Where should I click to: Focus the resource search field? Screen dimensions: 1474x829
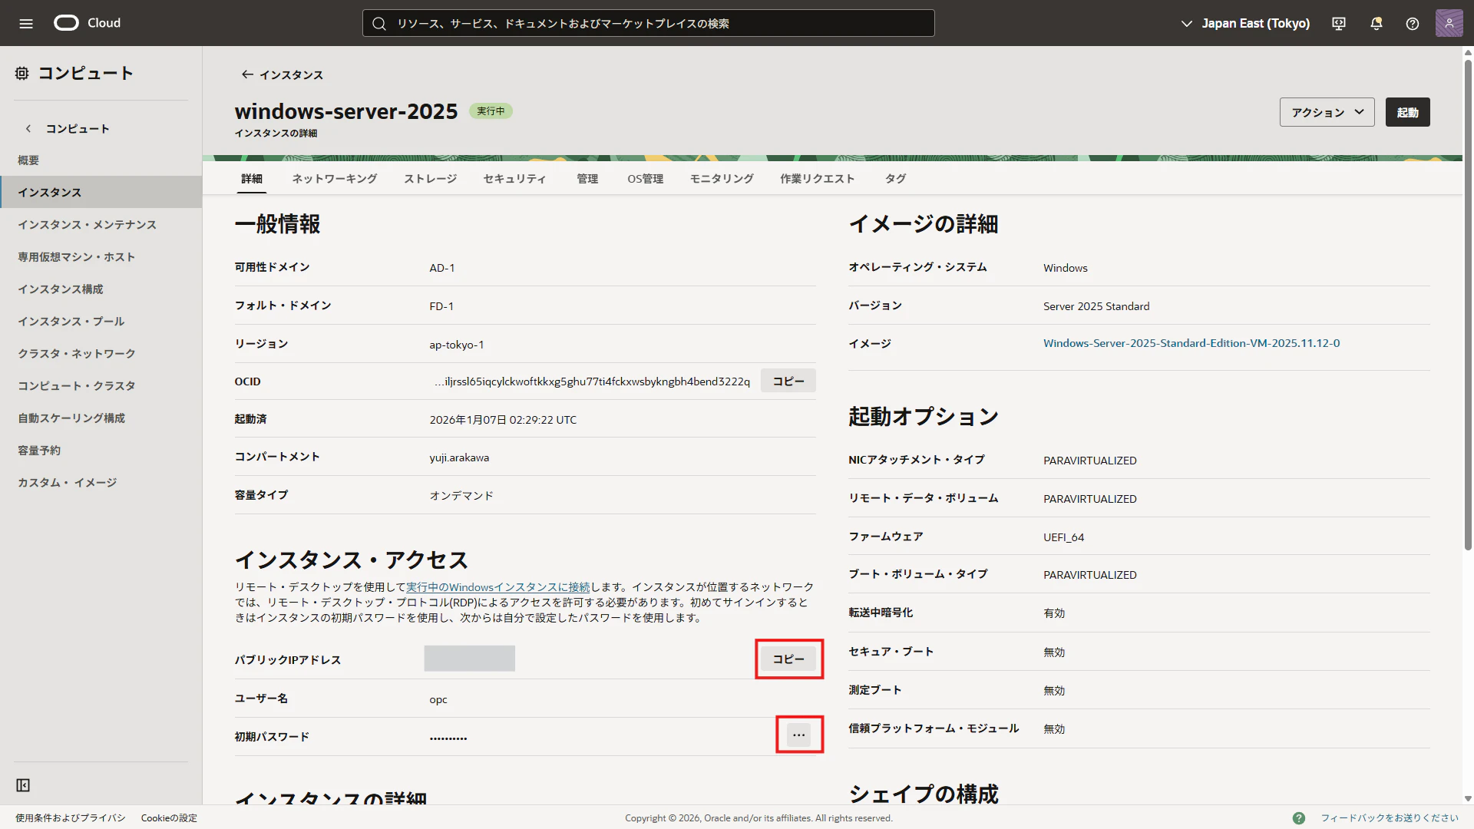(648, 23)
